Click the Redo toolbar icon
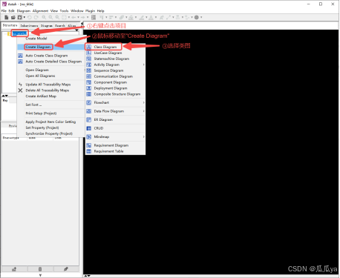 click(x=36, y=17)
